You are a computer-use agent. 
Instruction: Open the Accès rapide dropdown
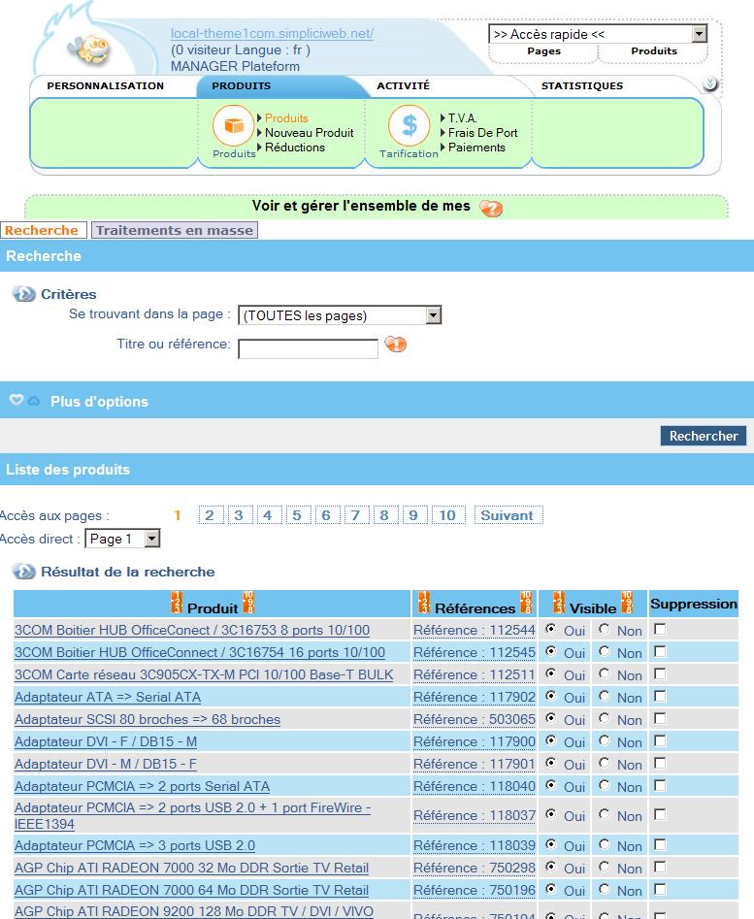[x=699, y=34]
